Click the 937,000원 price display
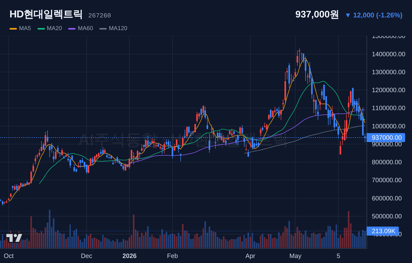The height and width of the screenshot is (263, 412). click(317, 14)
